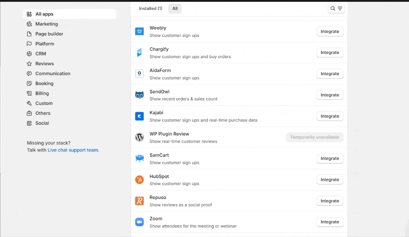
Task: Click the HubSpot app logo
Action: coord(139,180)
